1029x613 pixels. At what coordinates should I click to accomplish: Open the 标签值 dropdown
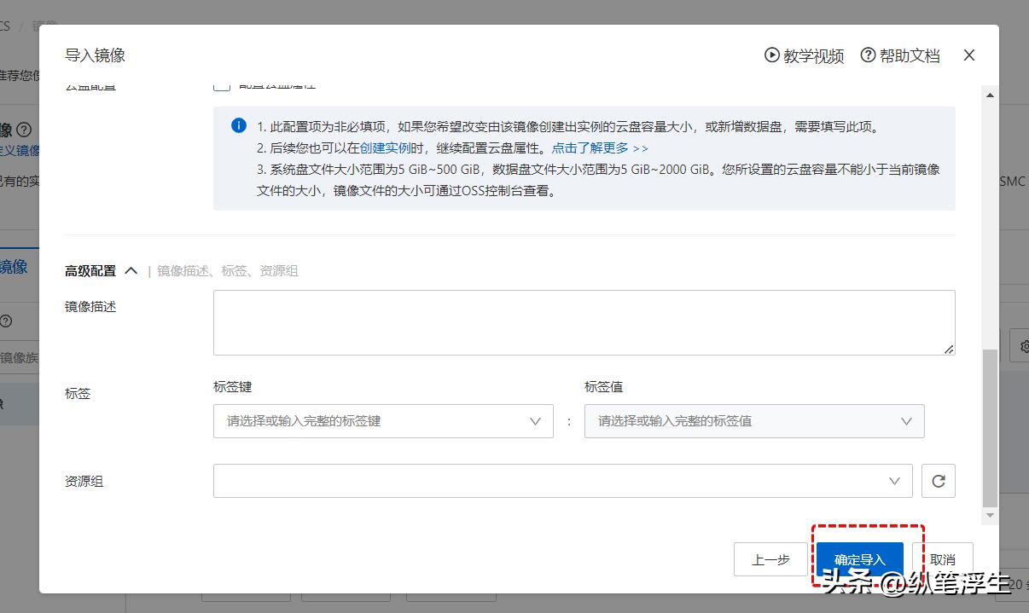pyautogui.click(x=754, y=421)
